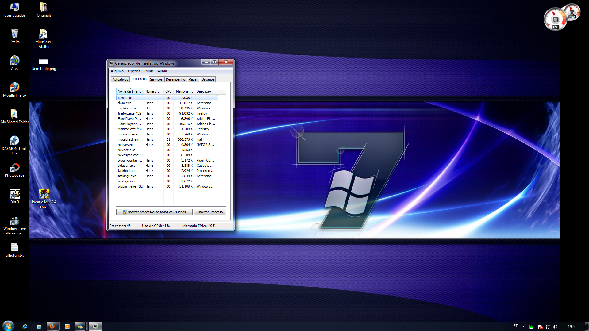Sort processes by the CPU column
Image resolution: width=589 pixels, height=331 pixels.
pyautogui.click(x=168, y=91)
